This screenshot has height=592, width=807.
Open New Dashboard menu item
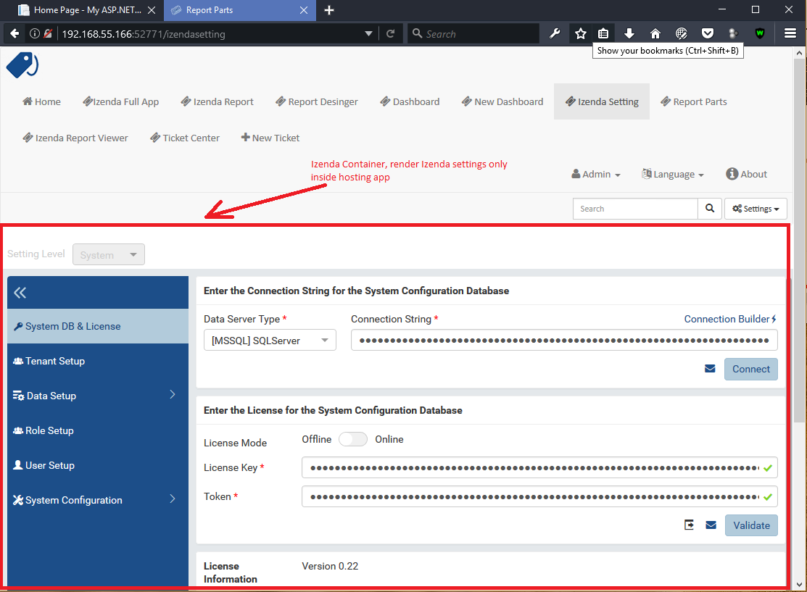502,102
